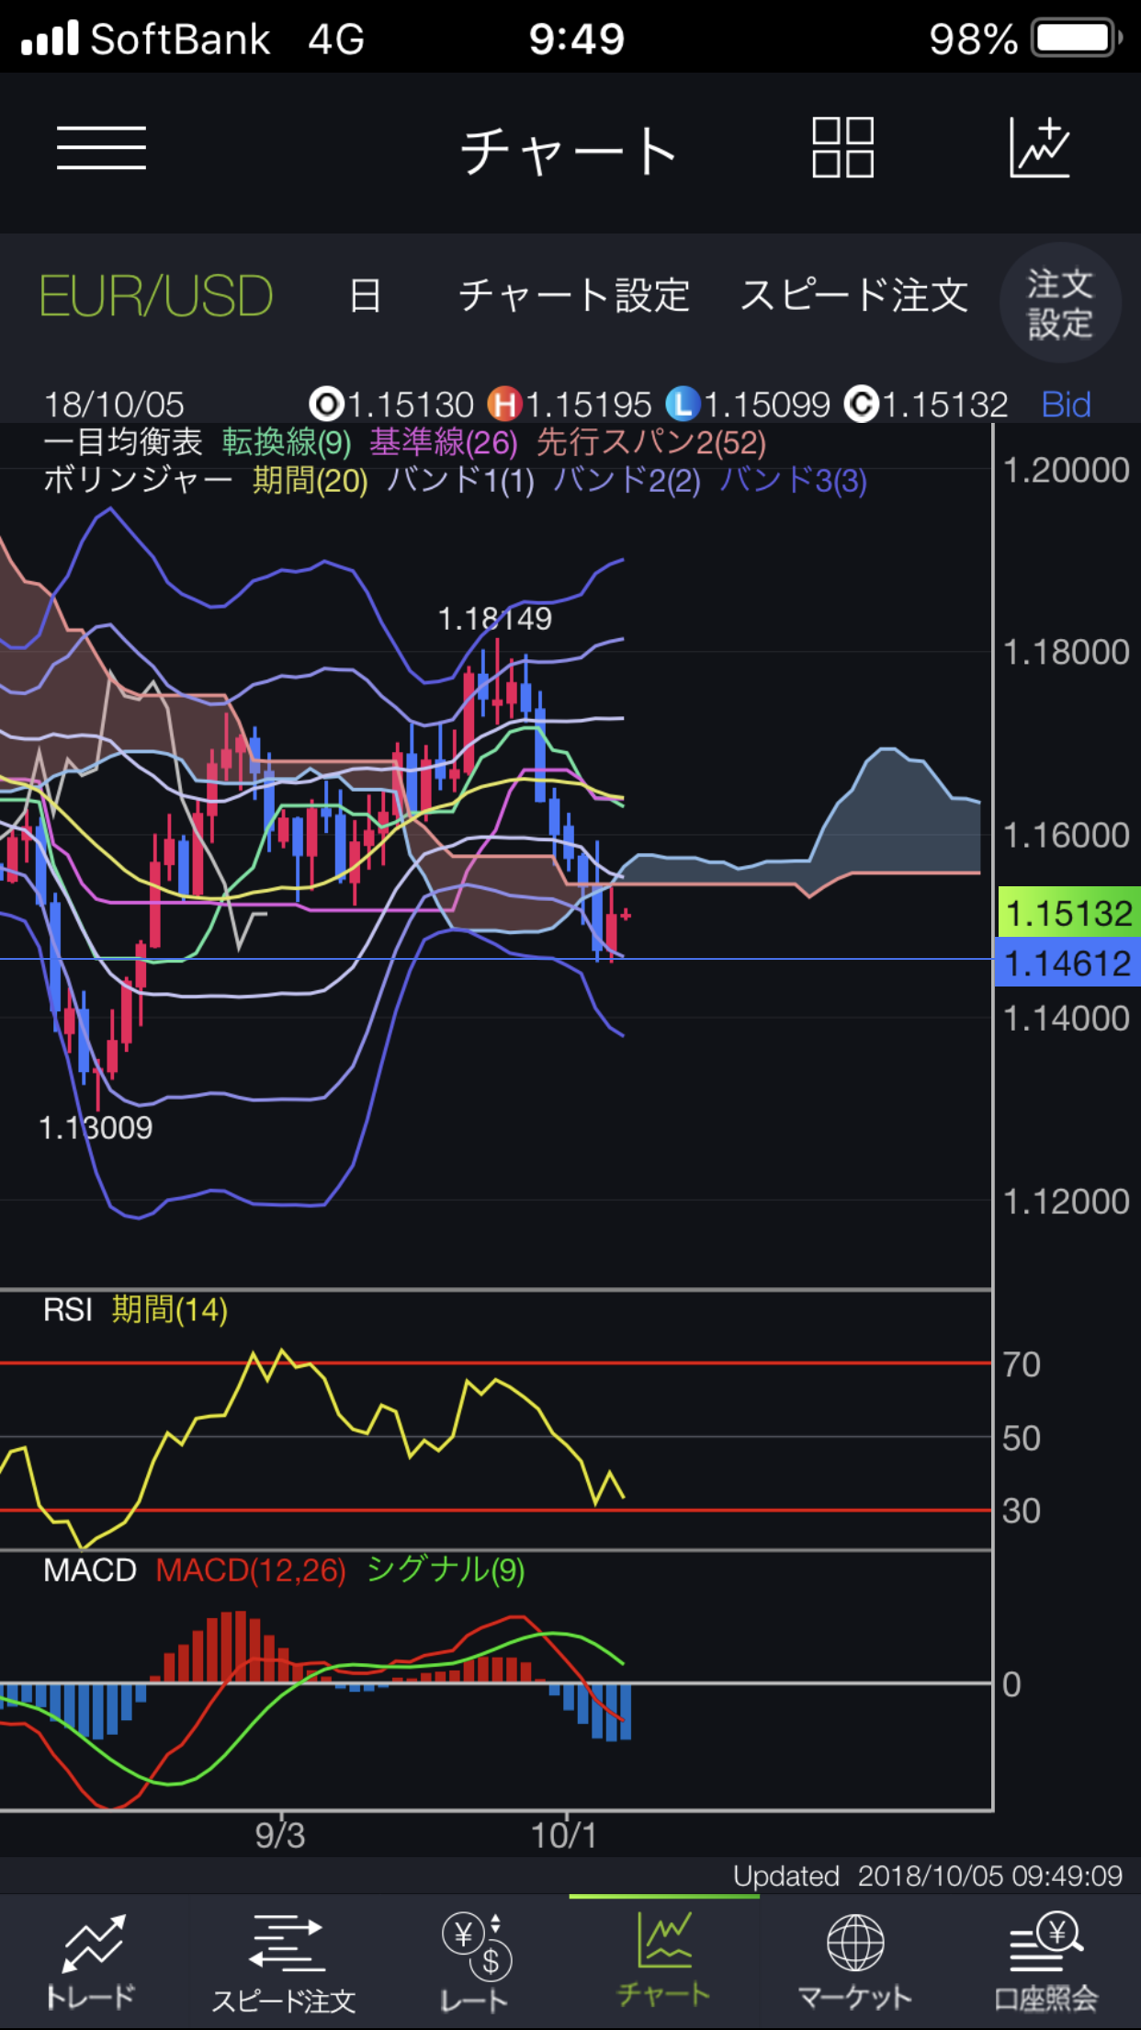This screenshot has height=2030, width=1141.
Task: Open the EUR/USD currency pair selector
Action: pos(156,296)
